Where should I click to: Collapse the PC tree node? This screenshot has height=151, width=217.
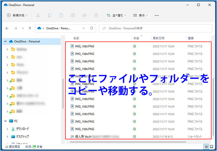(5, 121)
